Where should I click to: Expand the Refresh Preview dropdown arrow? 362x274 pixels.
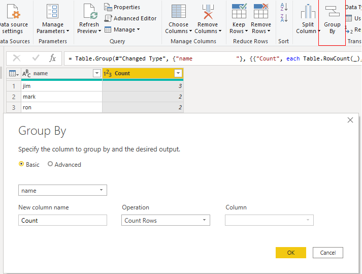pos(100,31)
